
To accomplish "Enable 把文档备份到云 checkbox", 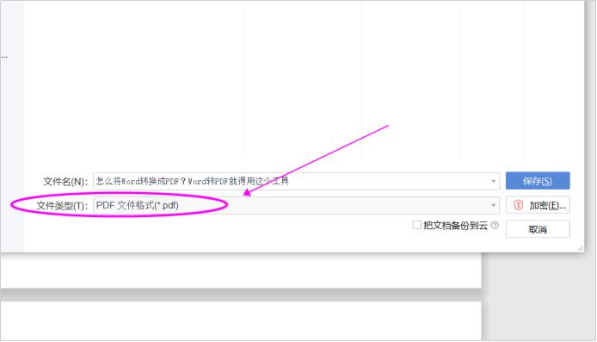I will [x=417, y=225].
